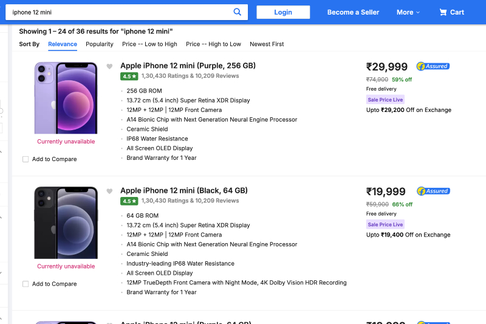Sort by Price Low to High
Viewport: 486px width, 324px height.
[149, 44]
